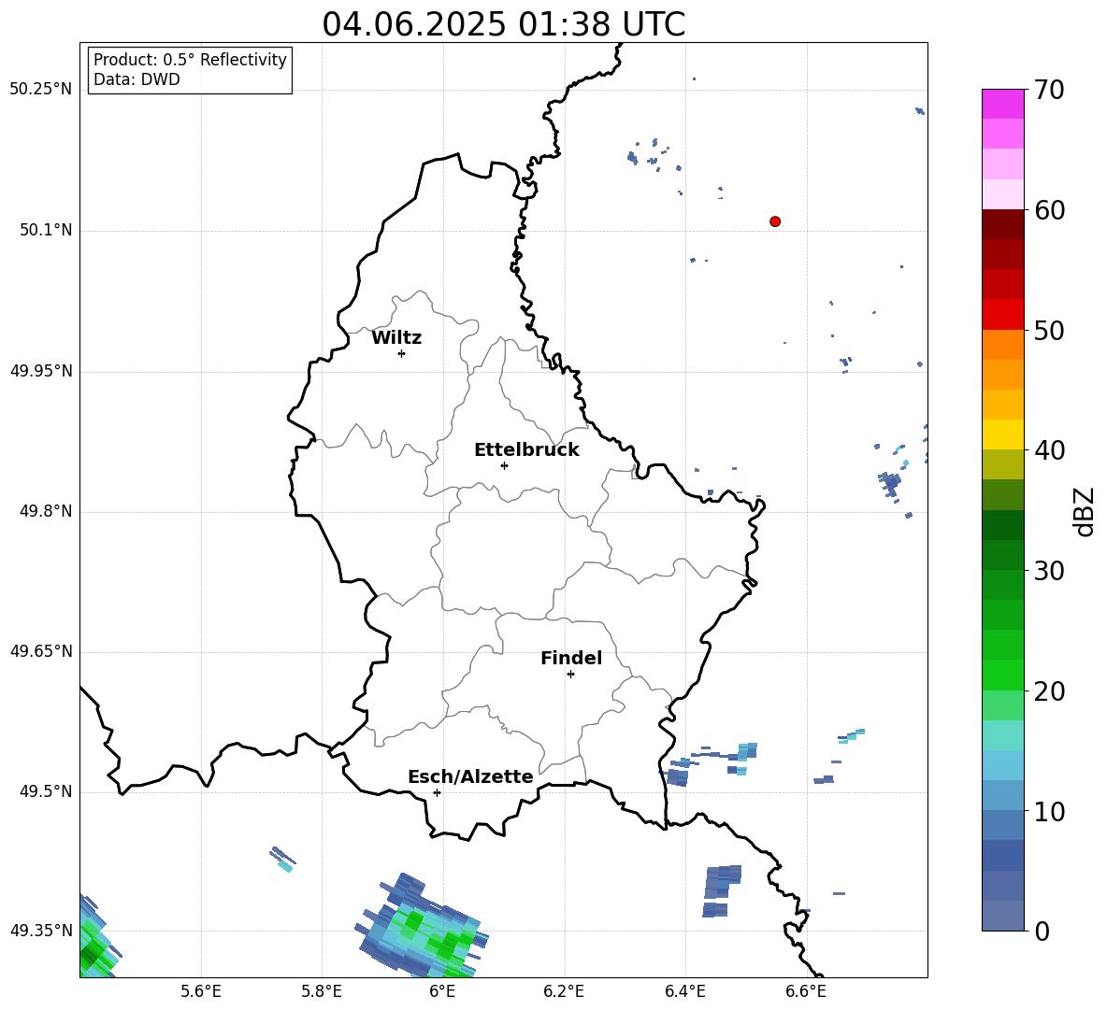Select the Findel station label
Image resolution: width=1107 pixels, height=1010 pixels.
pyautogui.click(x=571, y=658)
